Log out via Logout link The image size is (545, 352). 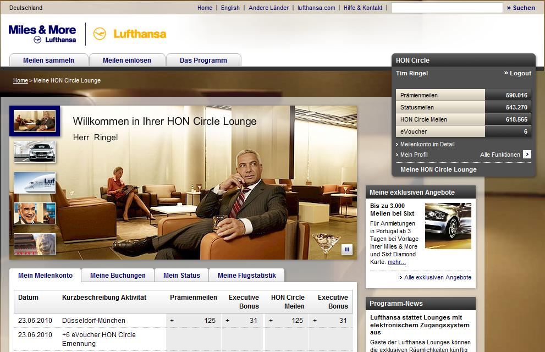click(518, 73)
